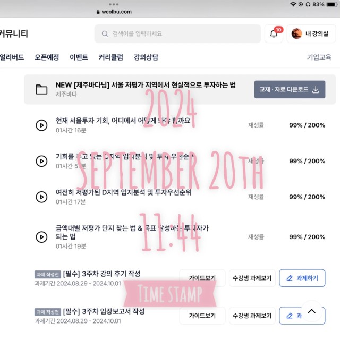Open the 커리큘럼 tab
This screenshot has width=340, height=340.
[x=111, y=57]
